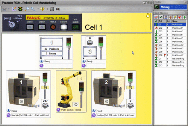The width and height of the screenshot is (188, 126).
Task: Click the info icon beside Milling 1 Ready status
Action: coord(8,111)
